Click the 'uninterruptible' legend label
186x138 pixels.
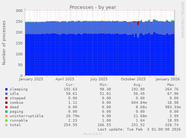pos(27,116)
